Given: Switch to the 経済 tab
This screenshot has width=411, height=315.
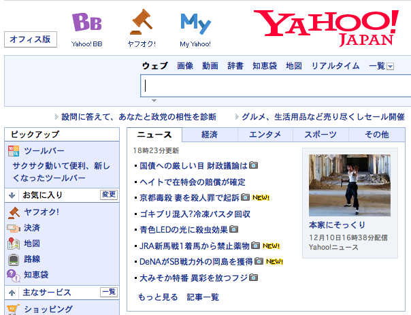Looking at the screenshot, I should click(x=210, y=135).
